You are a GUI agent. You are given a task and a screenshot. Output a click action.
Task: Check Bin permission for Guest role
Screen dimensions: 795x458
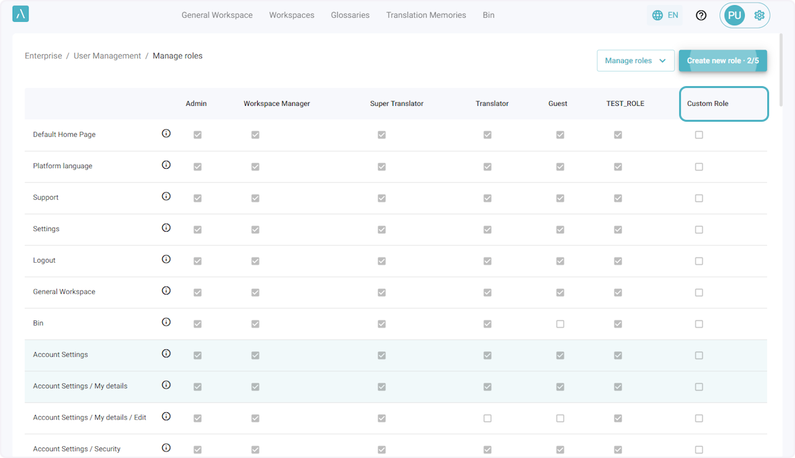[560, 324]
